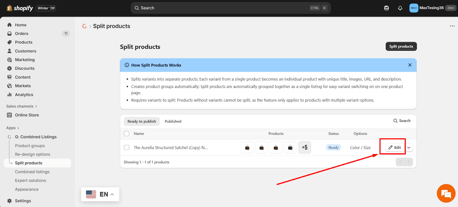The width and height of the screenshot is (458, 207).
Task: Click the Content icon in sidebar
Action: (x=9, y=77)
